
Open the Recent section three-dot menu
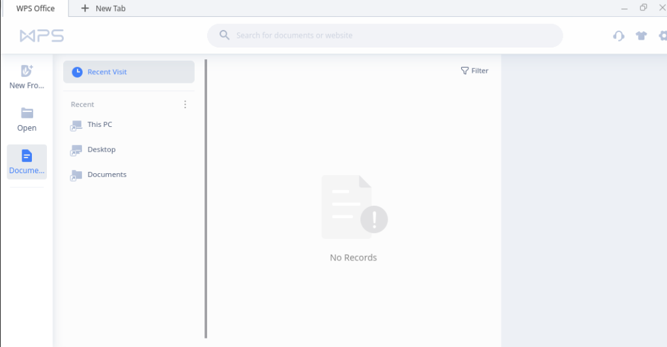pyautogui.click(x=185, y=104)
